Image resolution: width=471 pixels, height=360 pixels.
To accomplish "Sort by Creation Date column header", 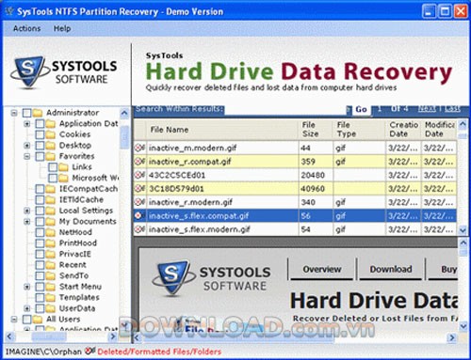I will tap(403, 130).
